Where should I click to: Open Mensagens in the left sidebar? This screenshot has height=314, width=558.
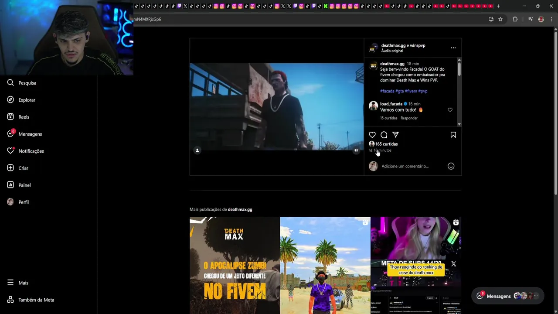(x=25, y=134)
